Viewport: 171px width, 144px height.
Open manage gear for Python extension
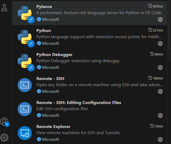(160, 43)
